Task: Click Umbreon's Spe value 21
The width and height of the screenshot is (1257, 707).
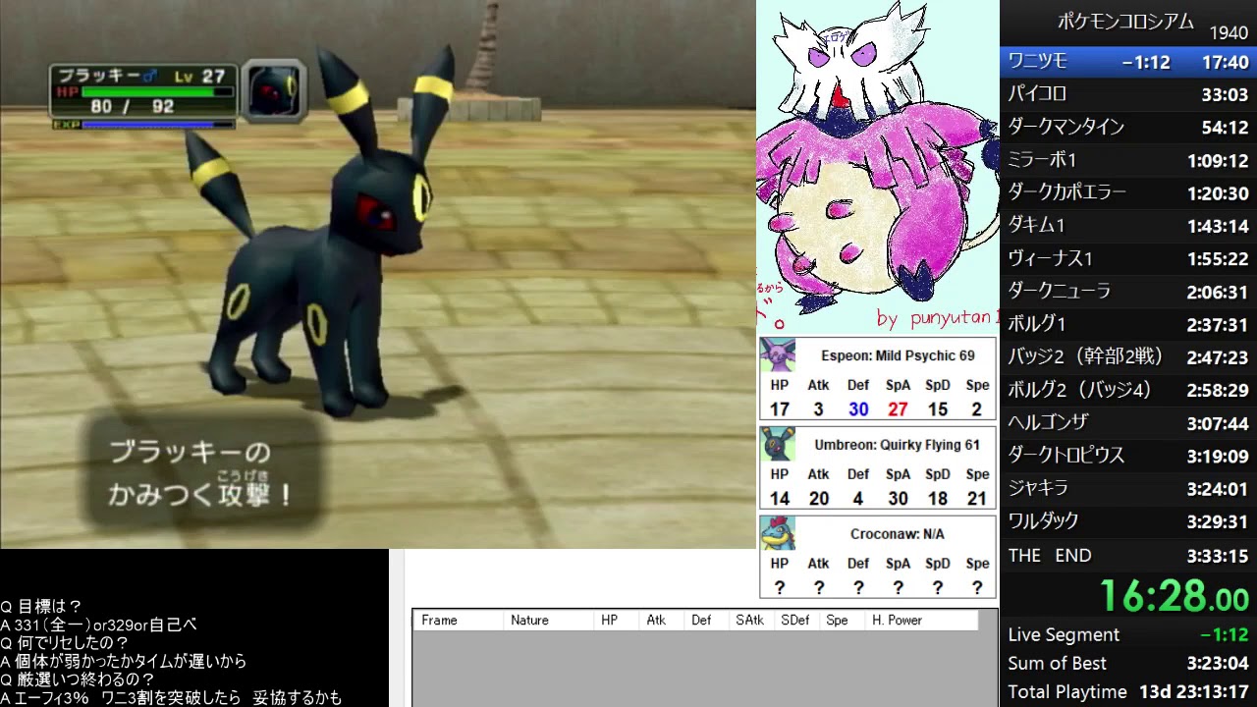Action: 976,499
